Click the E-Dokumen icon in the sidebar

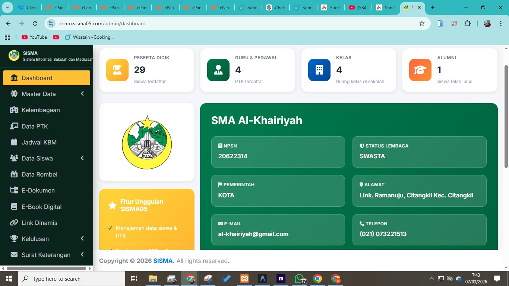coord(14,190)
